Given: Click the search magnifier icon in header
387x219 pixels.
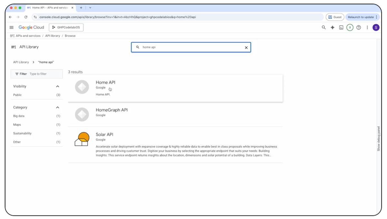Looking at the screenshot, I should point(324,28).
